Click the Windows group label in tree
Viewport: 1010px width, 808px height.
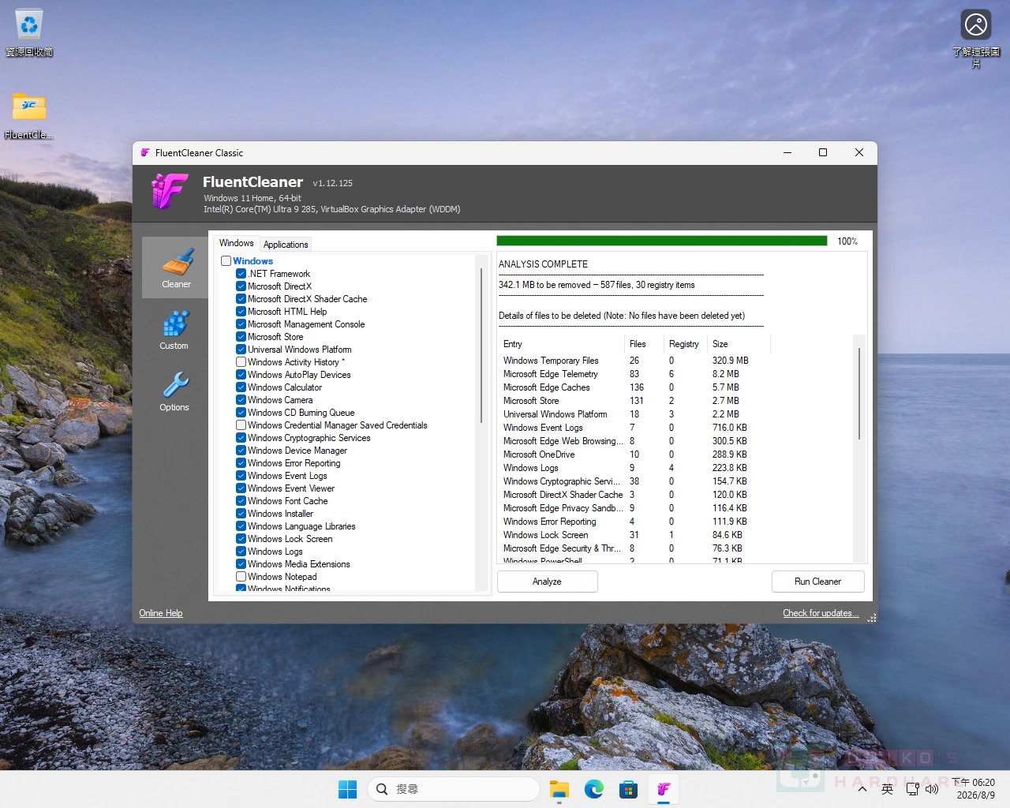coord(252,261)
